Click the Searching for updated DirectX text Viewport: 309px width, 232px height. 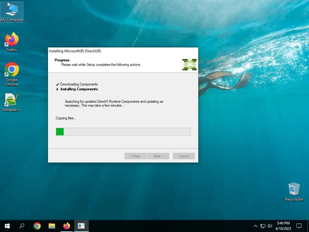[x=114, y=103]
